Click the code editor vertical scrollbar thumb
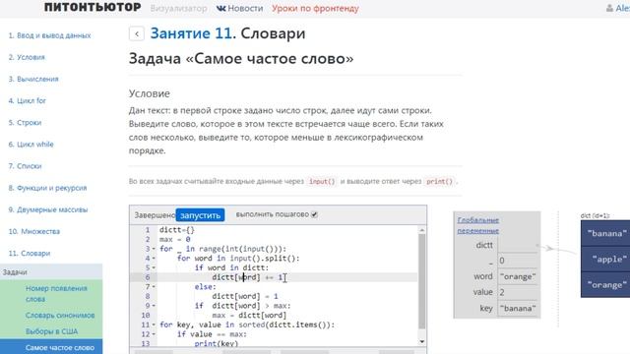 pos(422,281)
